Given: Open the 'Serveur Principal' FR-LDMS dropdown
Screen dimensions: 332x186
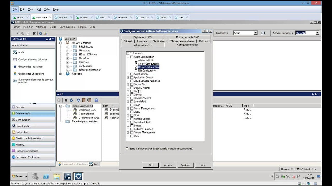Looking at the screenshot, I should (317, 33).
